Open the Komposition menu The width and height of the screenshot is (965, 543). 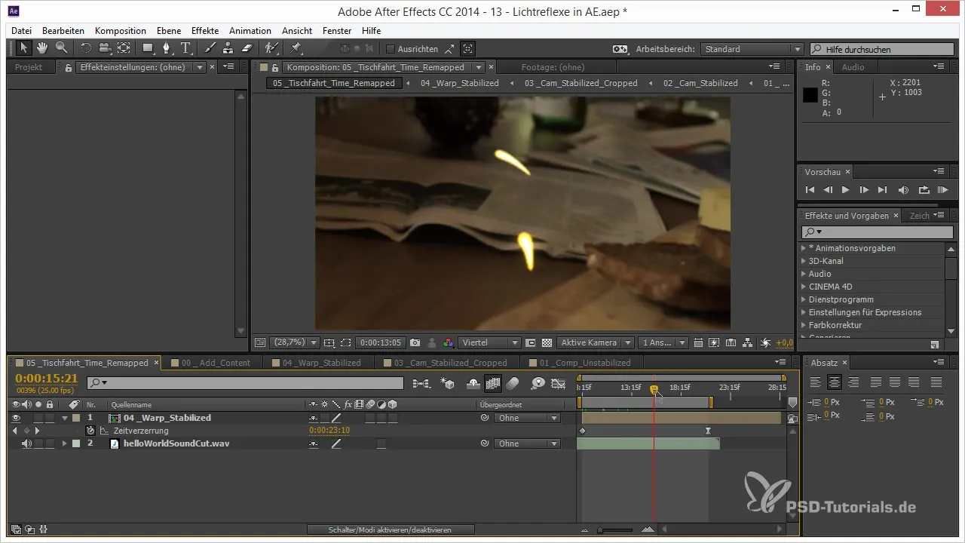point(121,31)
